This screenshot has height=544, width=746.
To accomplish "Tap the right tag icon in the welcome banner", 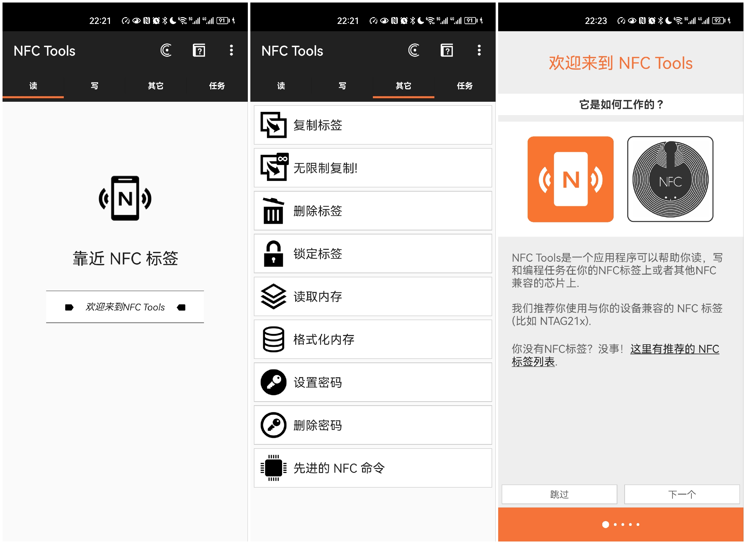I will (181, 308).
